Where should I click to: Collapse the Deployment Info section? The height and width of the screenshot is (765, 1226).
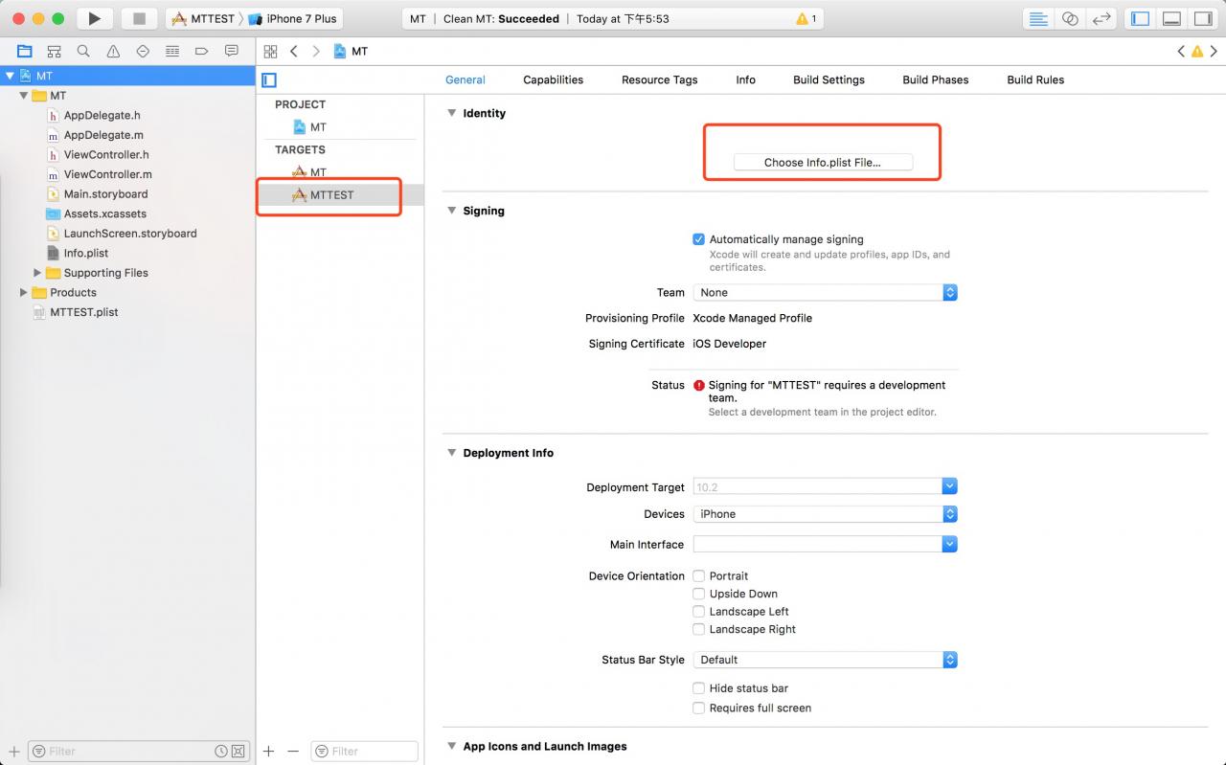click(451, 453)
